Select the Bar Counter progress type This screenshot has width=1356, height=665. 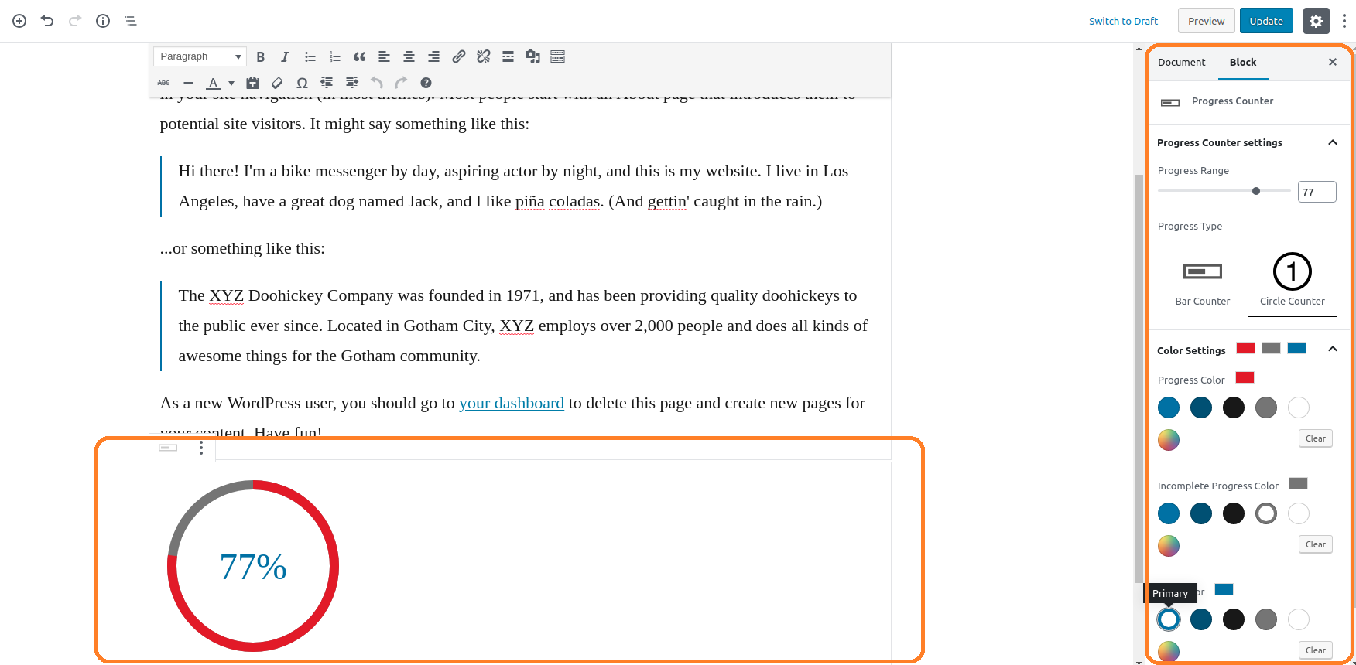pyautogui.click(x=1203, y=280)
